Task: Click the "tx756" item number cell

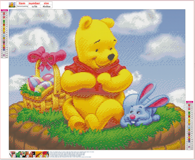Action: [34, 6]
